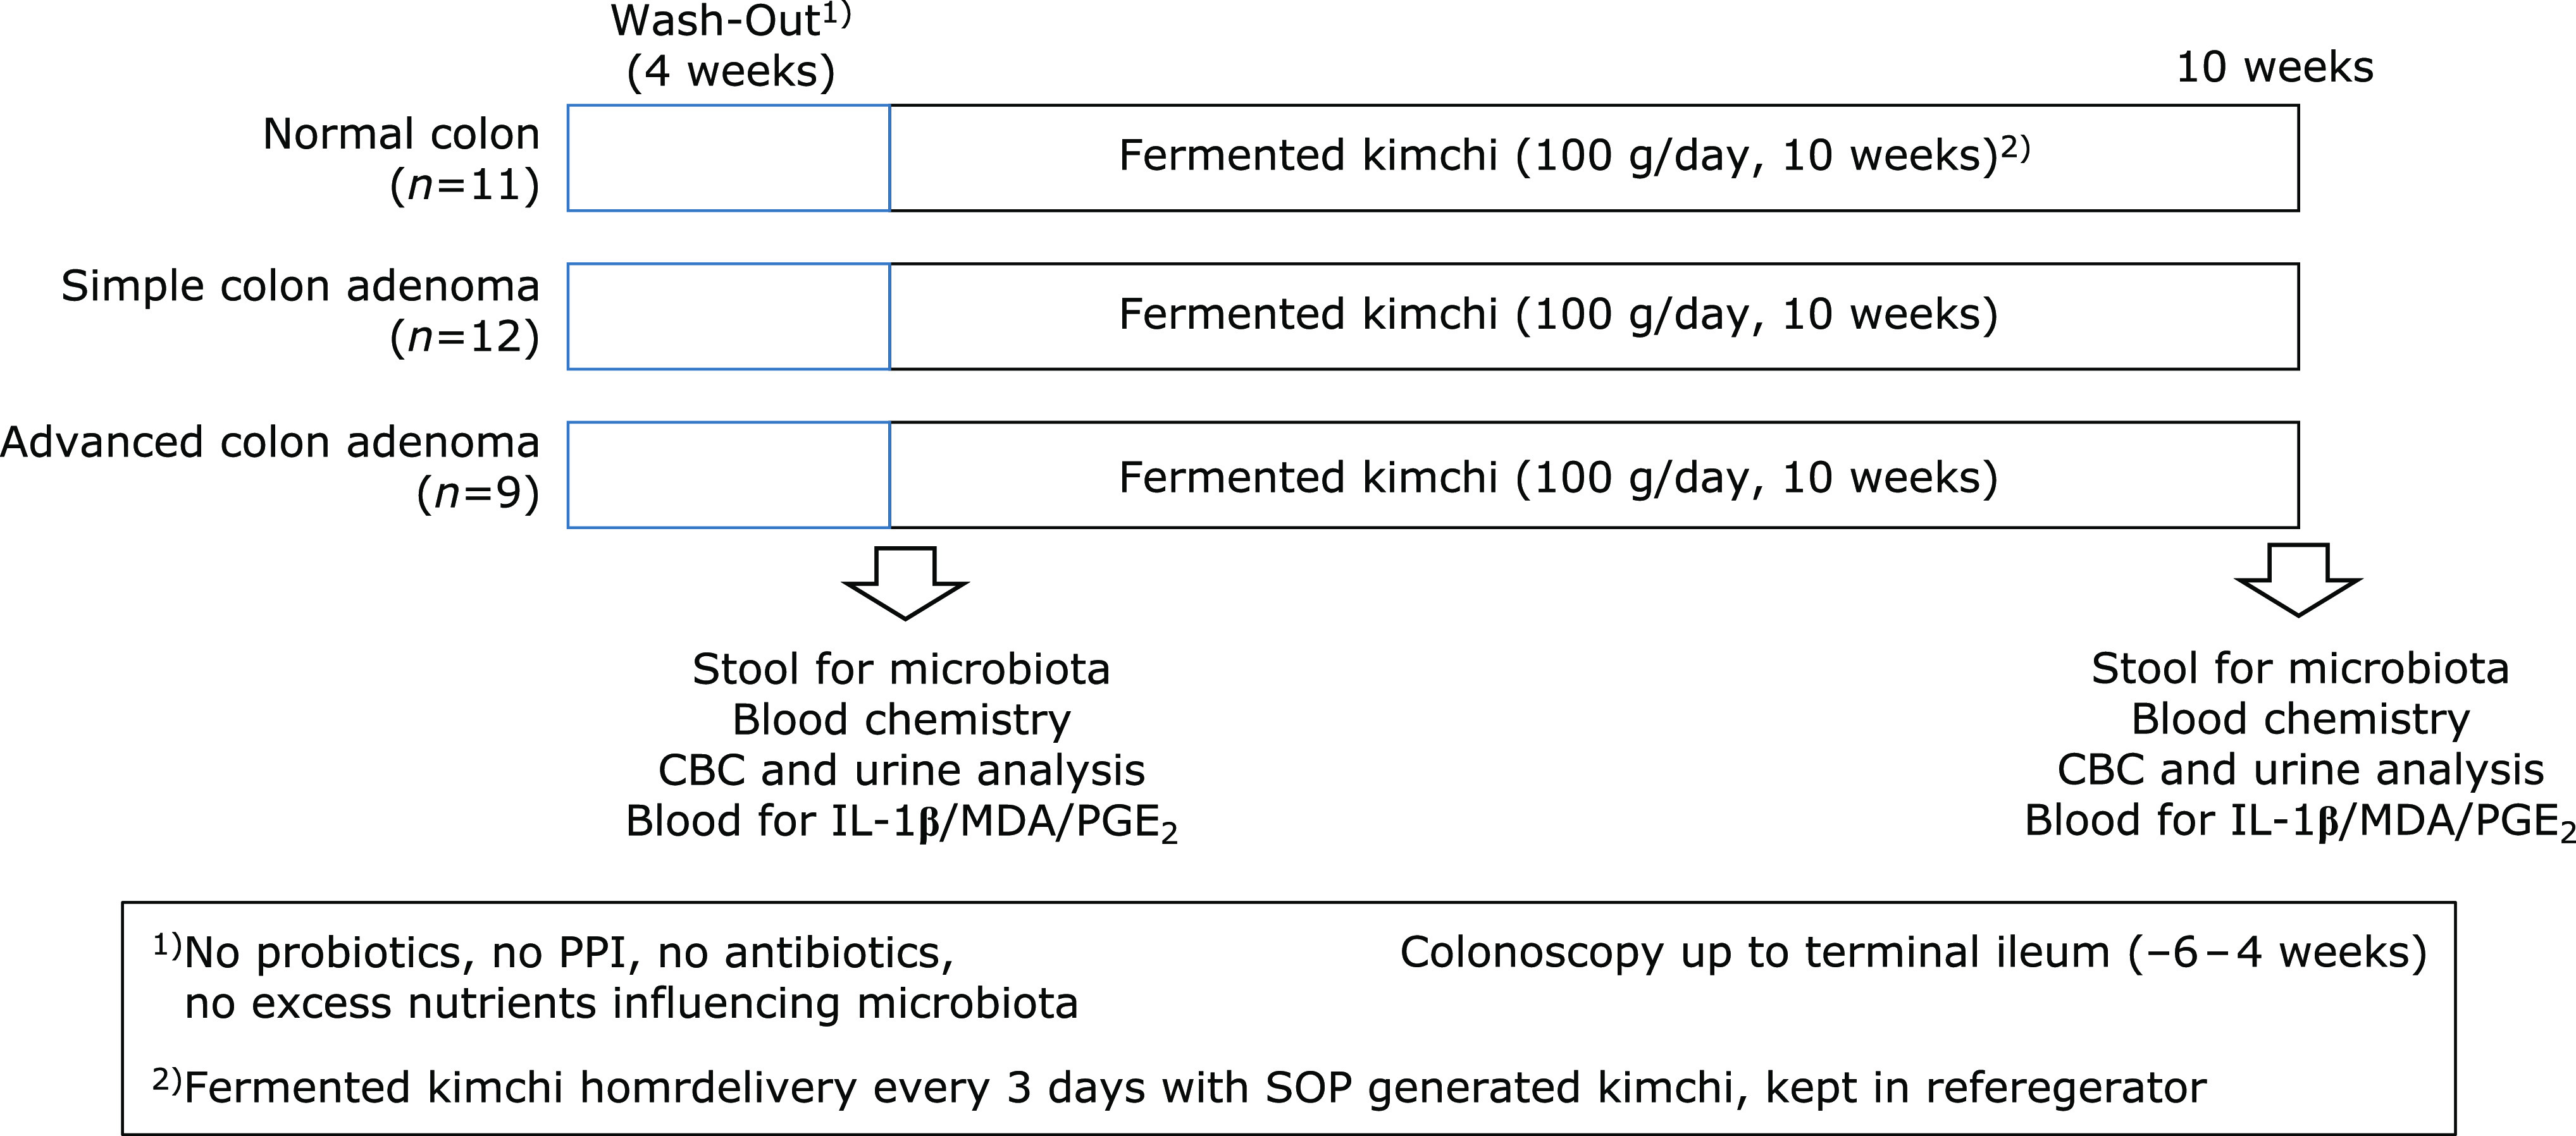Click the Fermented kimchi text in the Simple adenoma row
The width and height of the screenshot is (2576, 1136).
(1557, 315)
